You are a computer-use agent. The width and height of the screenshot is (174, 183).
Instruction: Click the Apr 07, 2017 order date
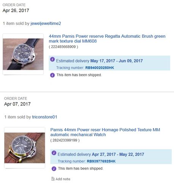[17, 104]
